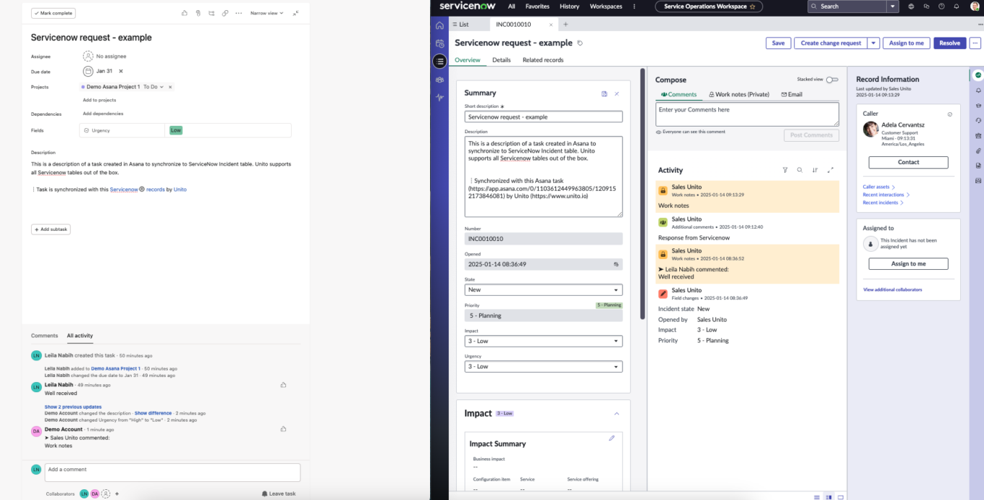Click Mark complete in Asana

pyautogui.click(x=53, y=13)
